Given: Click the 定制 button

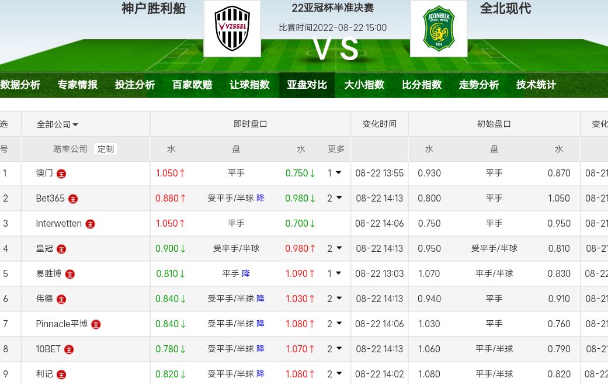Looking at the screenshot, I should pyautogui.click(x=106, y=149).
